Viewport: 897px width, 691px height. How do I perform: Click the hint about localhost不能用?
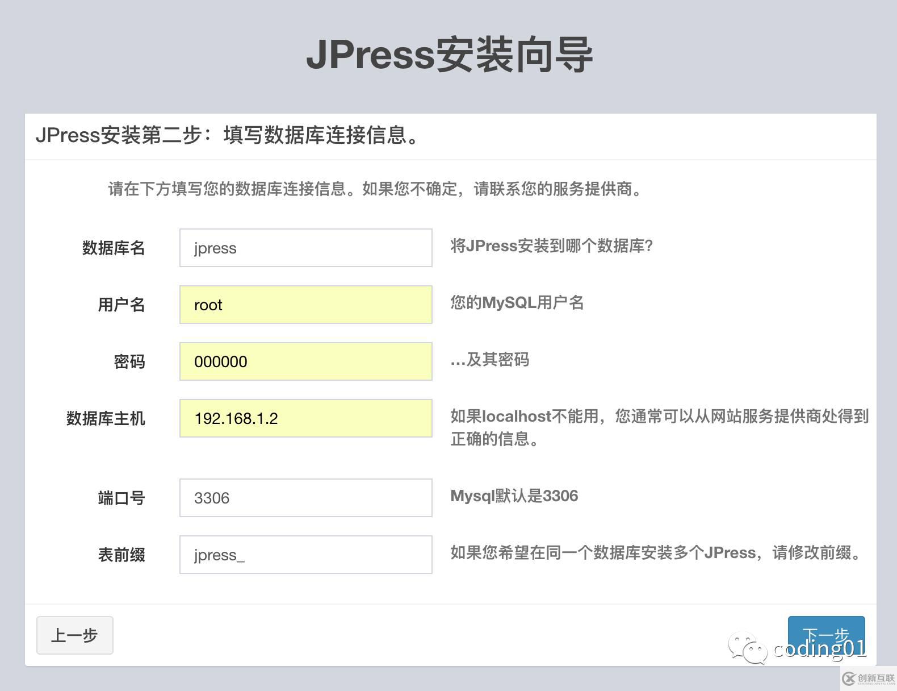click(x=660, y=427)
